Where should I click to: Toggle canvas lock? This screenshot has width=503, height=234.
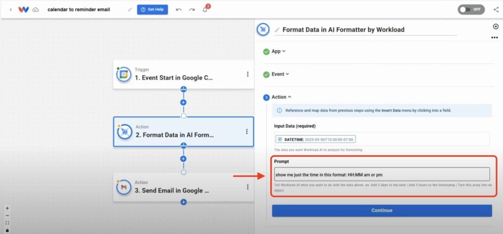[x=7, y=230]
